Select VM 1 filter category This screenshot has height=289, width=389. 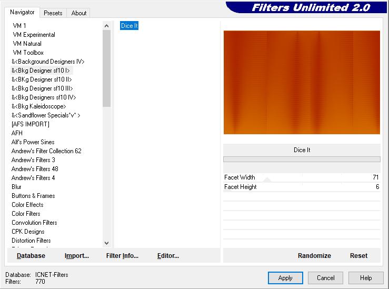coord(19,26)
